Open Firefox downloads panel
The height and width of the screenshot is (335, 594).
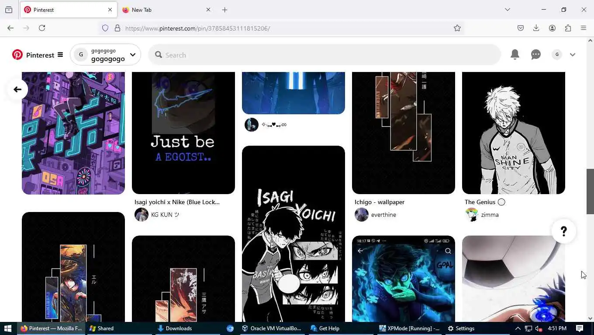(536, 28)
